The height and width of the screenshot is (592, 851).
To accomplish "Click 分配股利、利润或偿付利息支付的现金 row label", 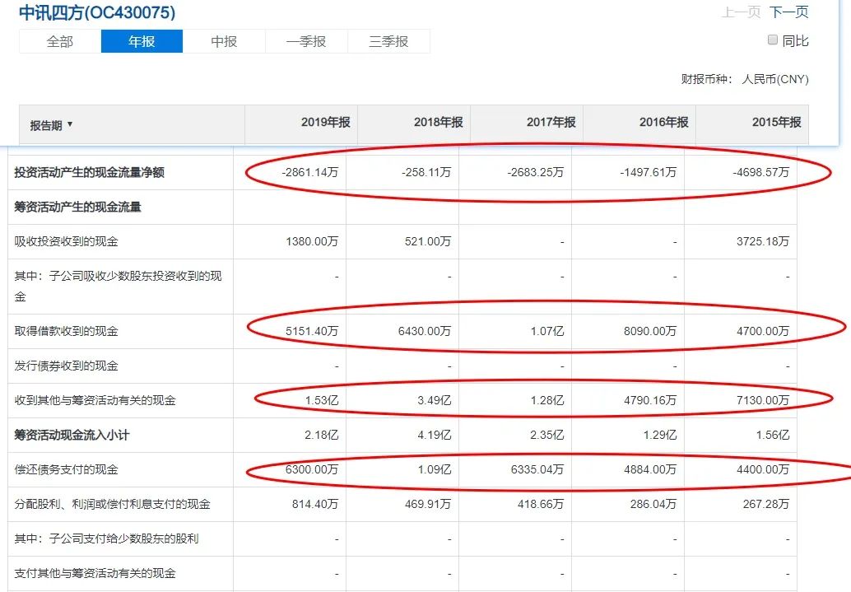I will pos(113,504).
